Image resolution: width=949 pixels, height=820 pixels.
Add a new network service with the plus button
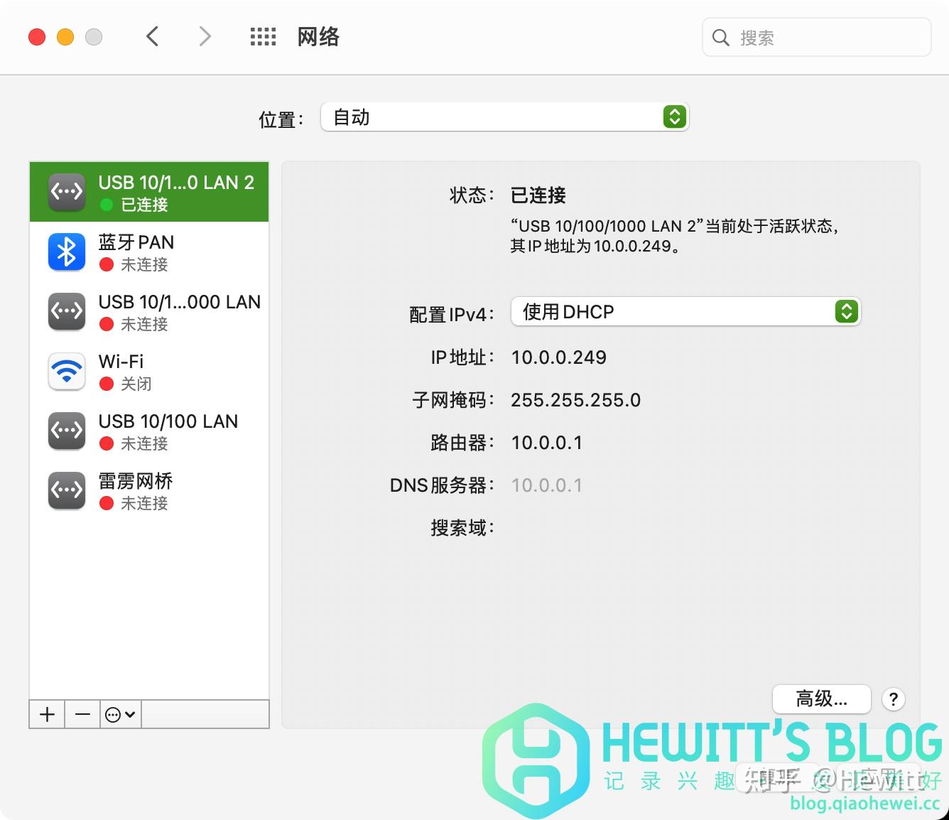(x=46, y=714)
